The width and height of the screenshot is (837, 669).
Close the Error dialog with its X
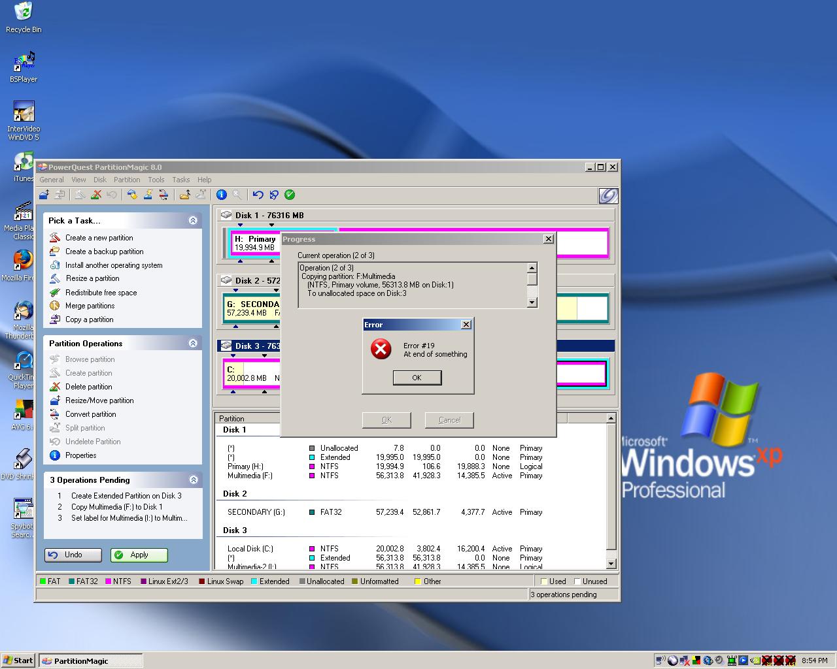[466, 325]
